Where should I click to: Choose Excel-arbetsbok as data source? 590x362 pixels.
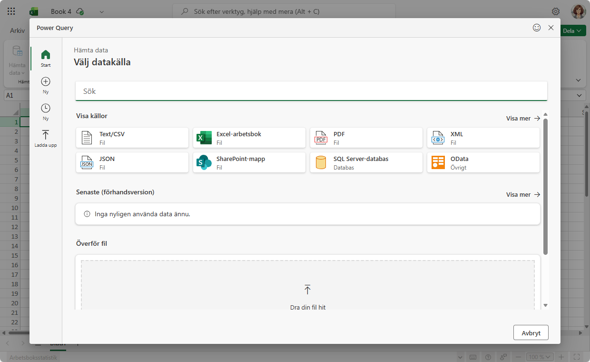pyautogui.click(x=249, y=138)
